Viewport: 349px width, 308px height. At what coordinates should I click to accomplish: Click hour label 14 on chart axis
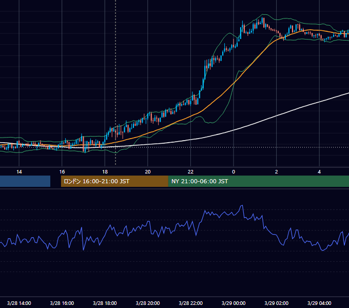(19, 172)
